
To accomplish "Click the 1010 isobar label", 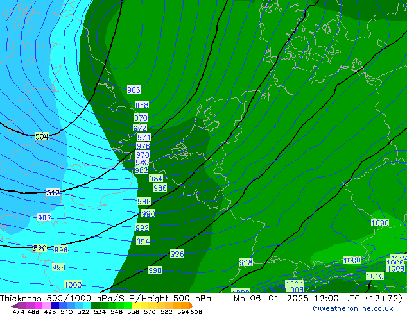I will click(375, 276).
